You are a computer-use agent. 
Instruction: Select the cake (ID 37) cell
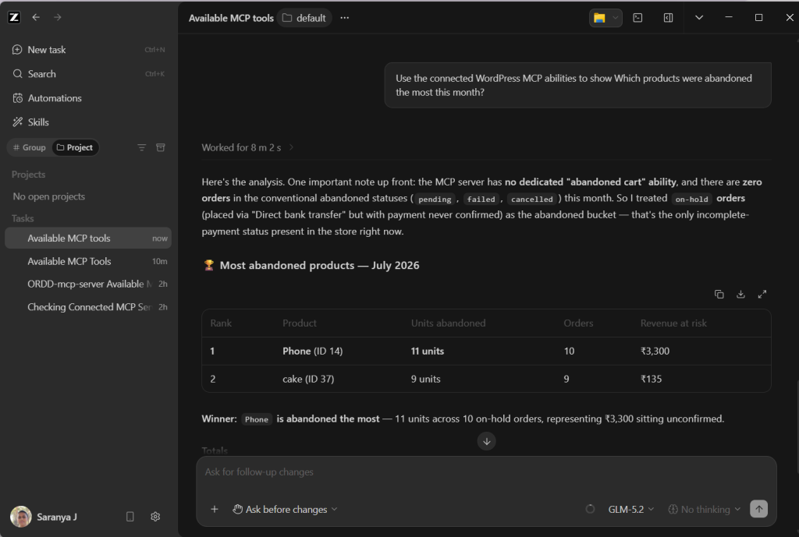308,380
